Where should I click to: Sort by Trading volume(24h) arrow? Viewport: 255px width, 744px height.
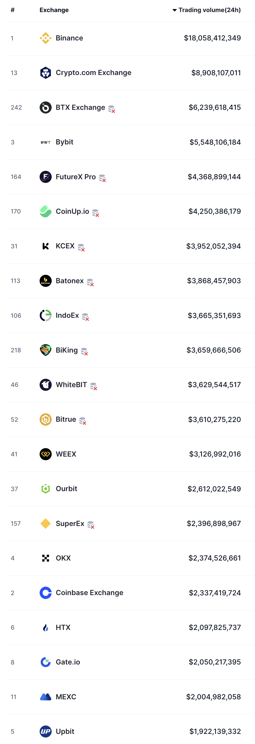pyautogui.click(x=174, y=10)
